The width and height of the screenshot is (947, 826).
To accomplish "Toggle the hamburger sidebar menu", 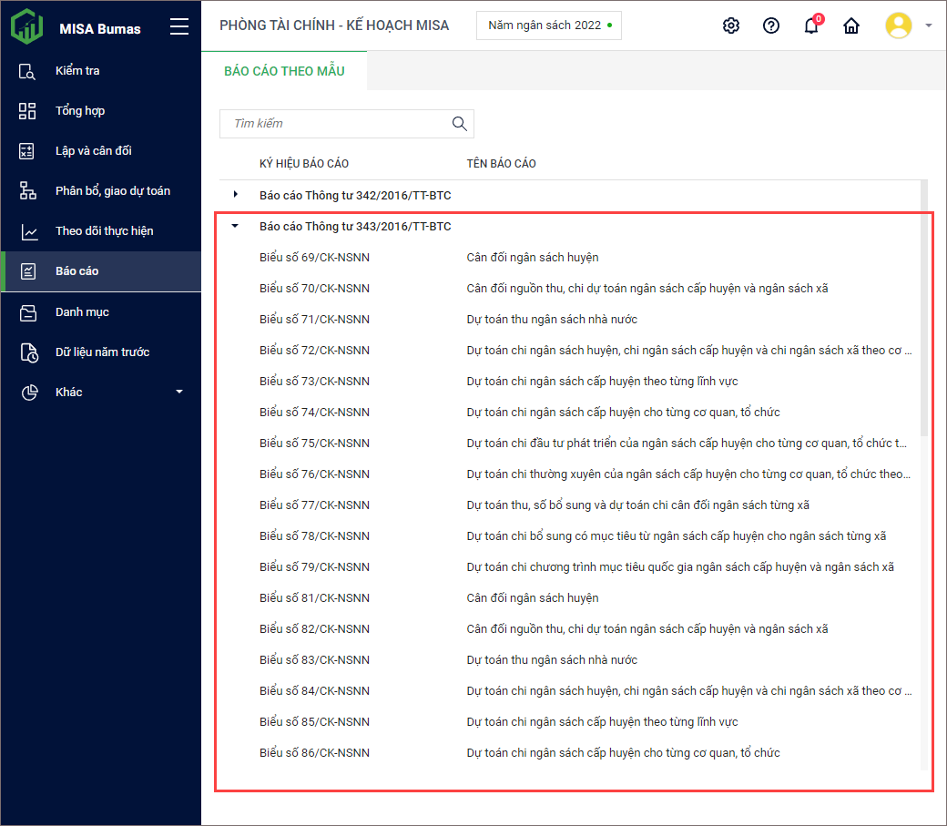I will (179, 26).
